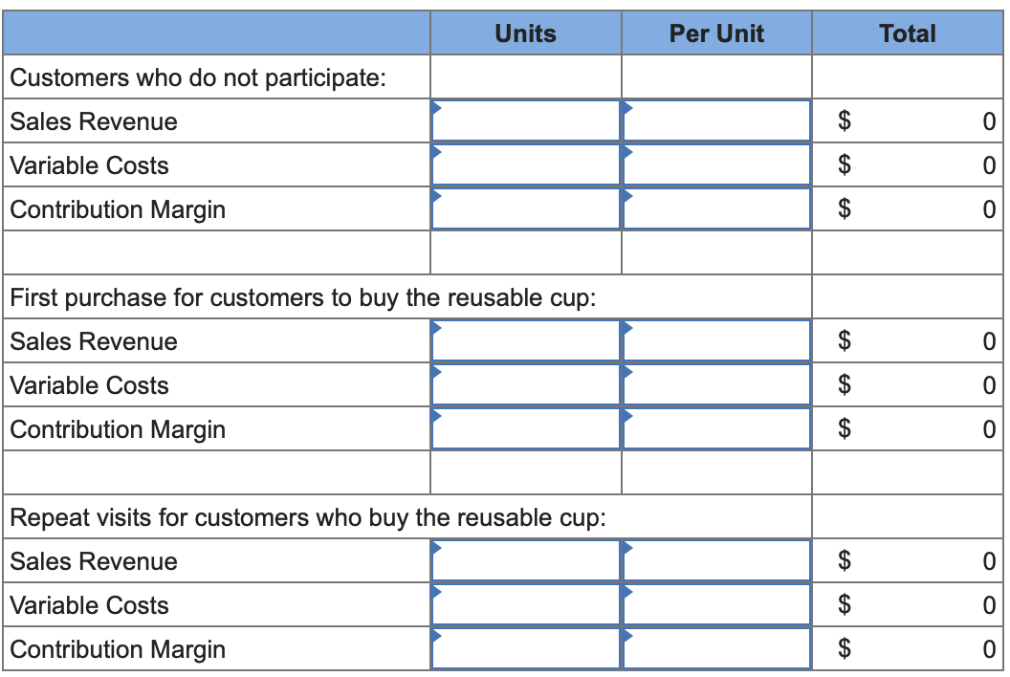The image size is (1010, 677).
Task: Click Units field for first purchase Contribution Margin
Action: pos(526,428)
